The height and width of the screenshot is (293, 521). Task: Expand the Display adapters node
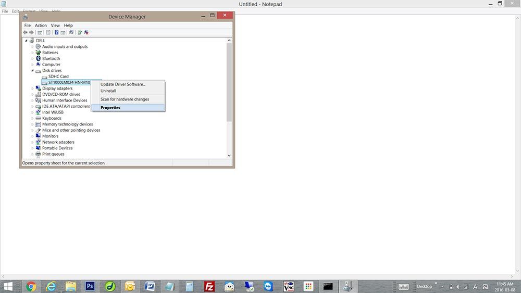(x=32, y=88)
